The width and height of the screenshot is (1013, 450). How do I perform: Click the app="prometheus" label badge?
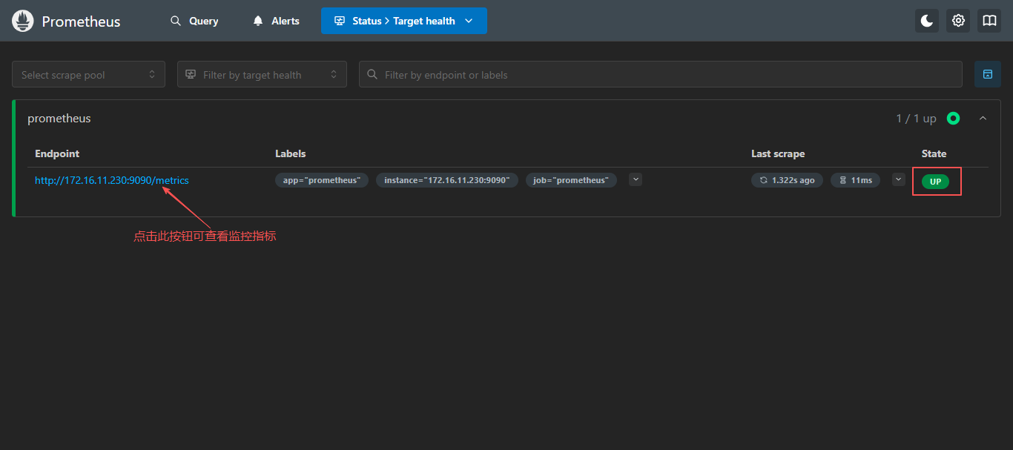click(x=322, y=180)
